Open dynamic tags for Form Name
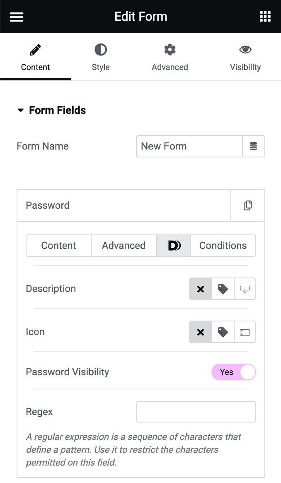 tap(253, 146)
